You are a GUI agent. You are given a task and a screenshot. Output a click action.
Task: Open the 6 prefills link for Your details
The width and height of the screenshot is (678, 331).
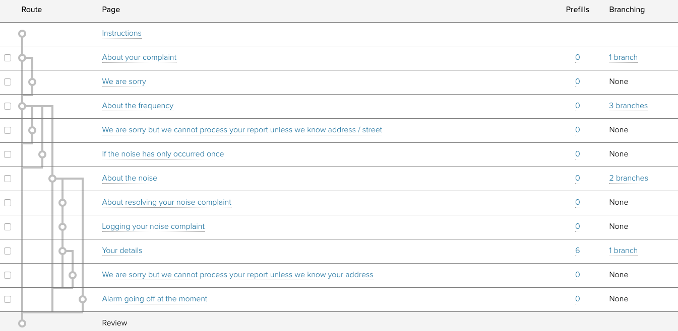(577, 251)
